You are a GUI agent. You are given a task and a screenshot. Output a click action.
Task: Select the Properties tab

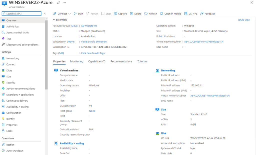pyautogui.click(x=59, y=61)
